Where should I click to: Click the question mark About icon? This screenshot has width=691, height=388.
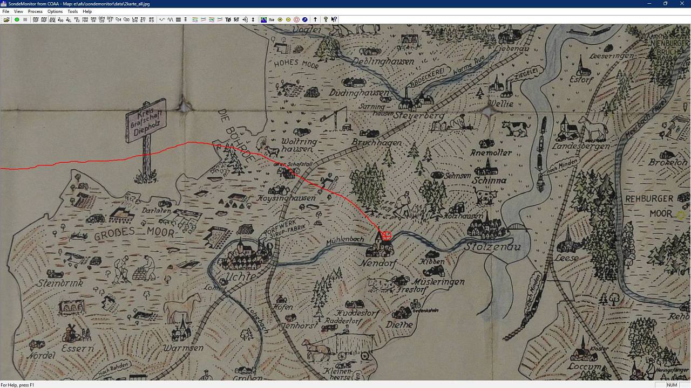pyautogui.click(x=326, y=19)
